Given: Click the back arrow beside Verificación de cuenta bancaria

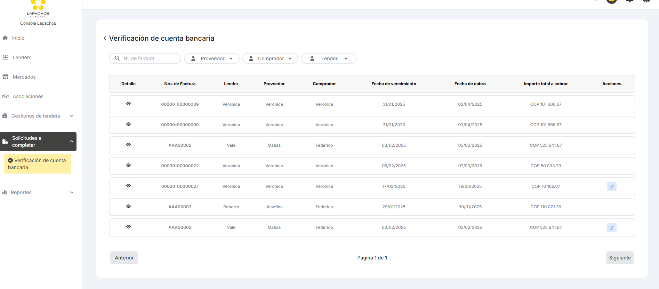Looking at the screenshot, I should tap(105, 38).
